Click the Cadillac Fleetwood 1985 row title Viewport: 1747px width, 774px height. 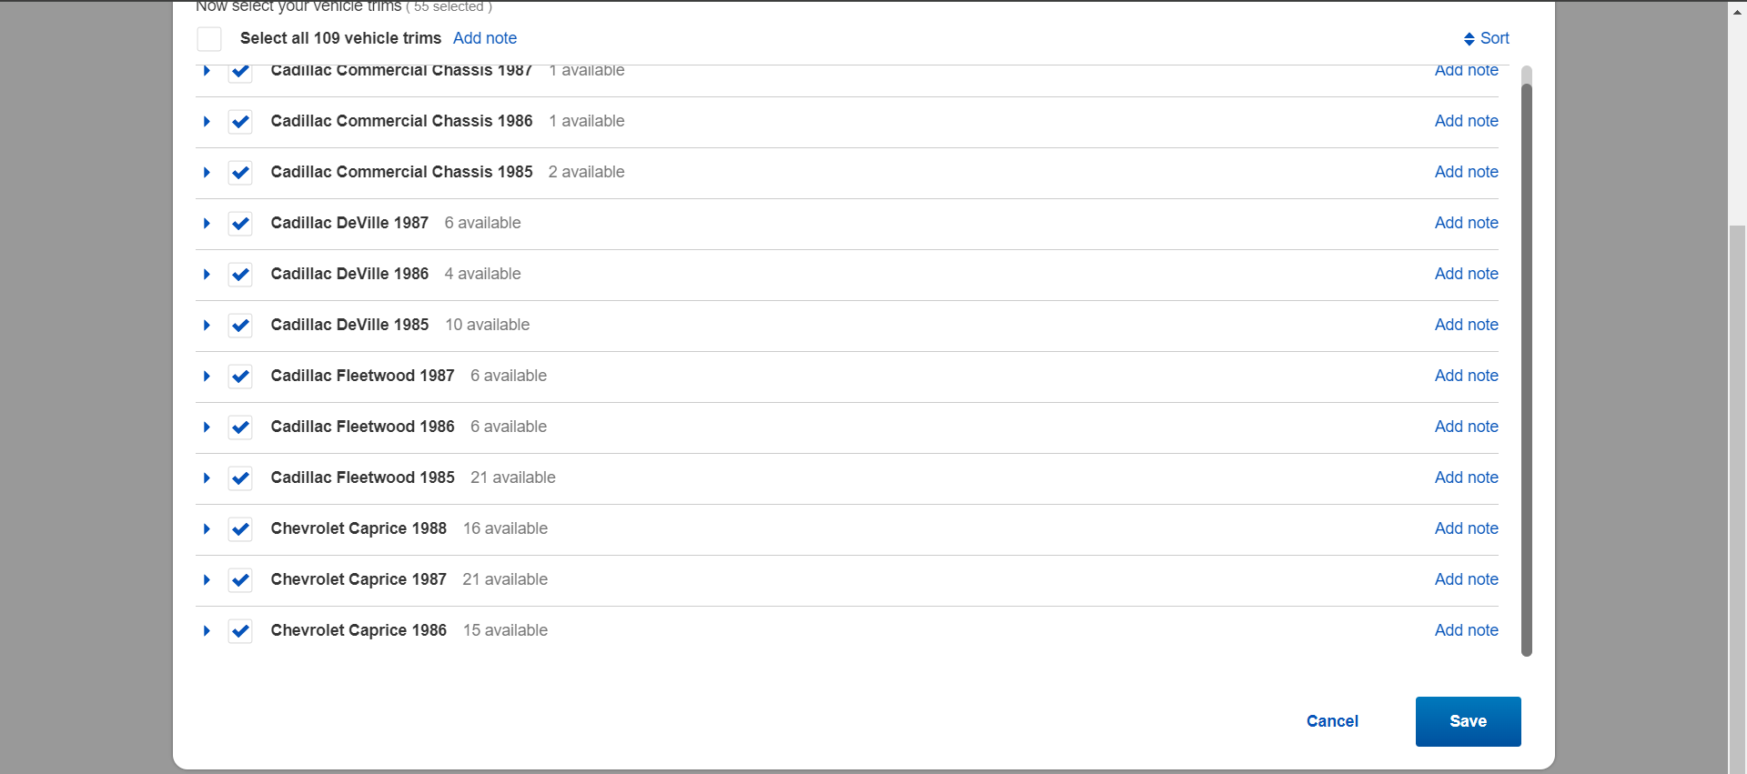pyautogui.click(x=362, y=477)
